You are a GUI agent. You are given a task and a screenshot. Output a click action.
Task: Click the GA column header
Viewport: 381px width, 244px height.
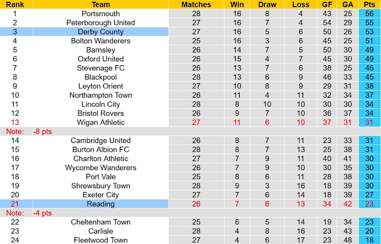tap(348, 4)
